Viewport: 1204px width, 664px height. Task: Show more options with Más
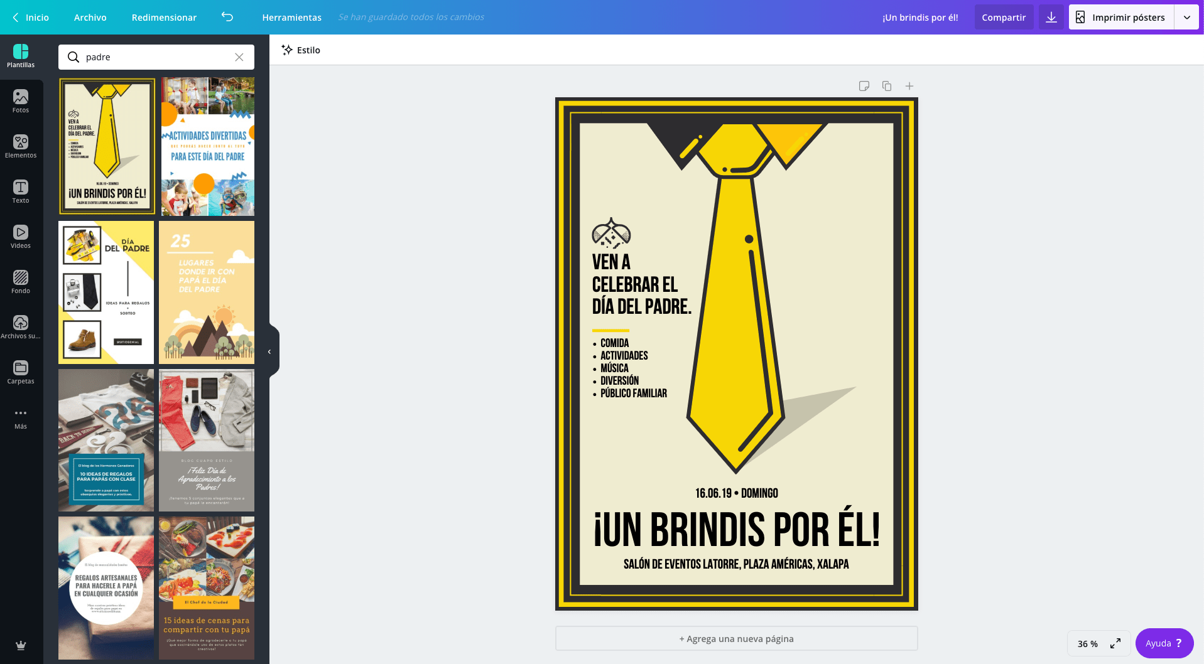point(21,418)
